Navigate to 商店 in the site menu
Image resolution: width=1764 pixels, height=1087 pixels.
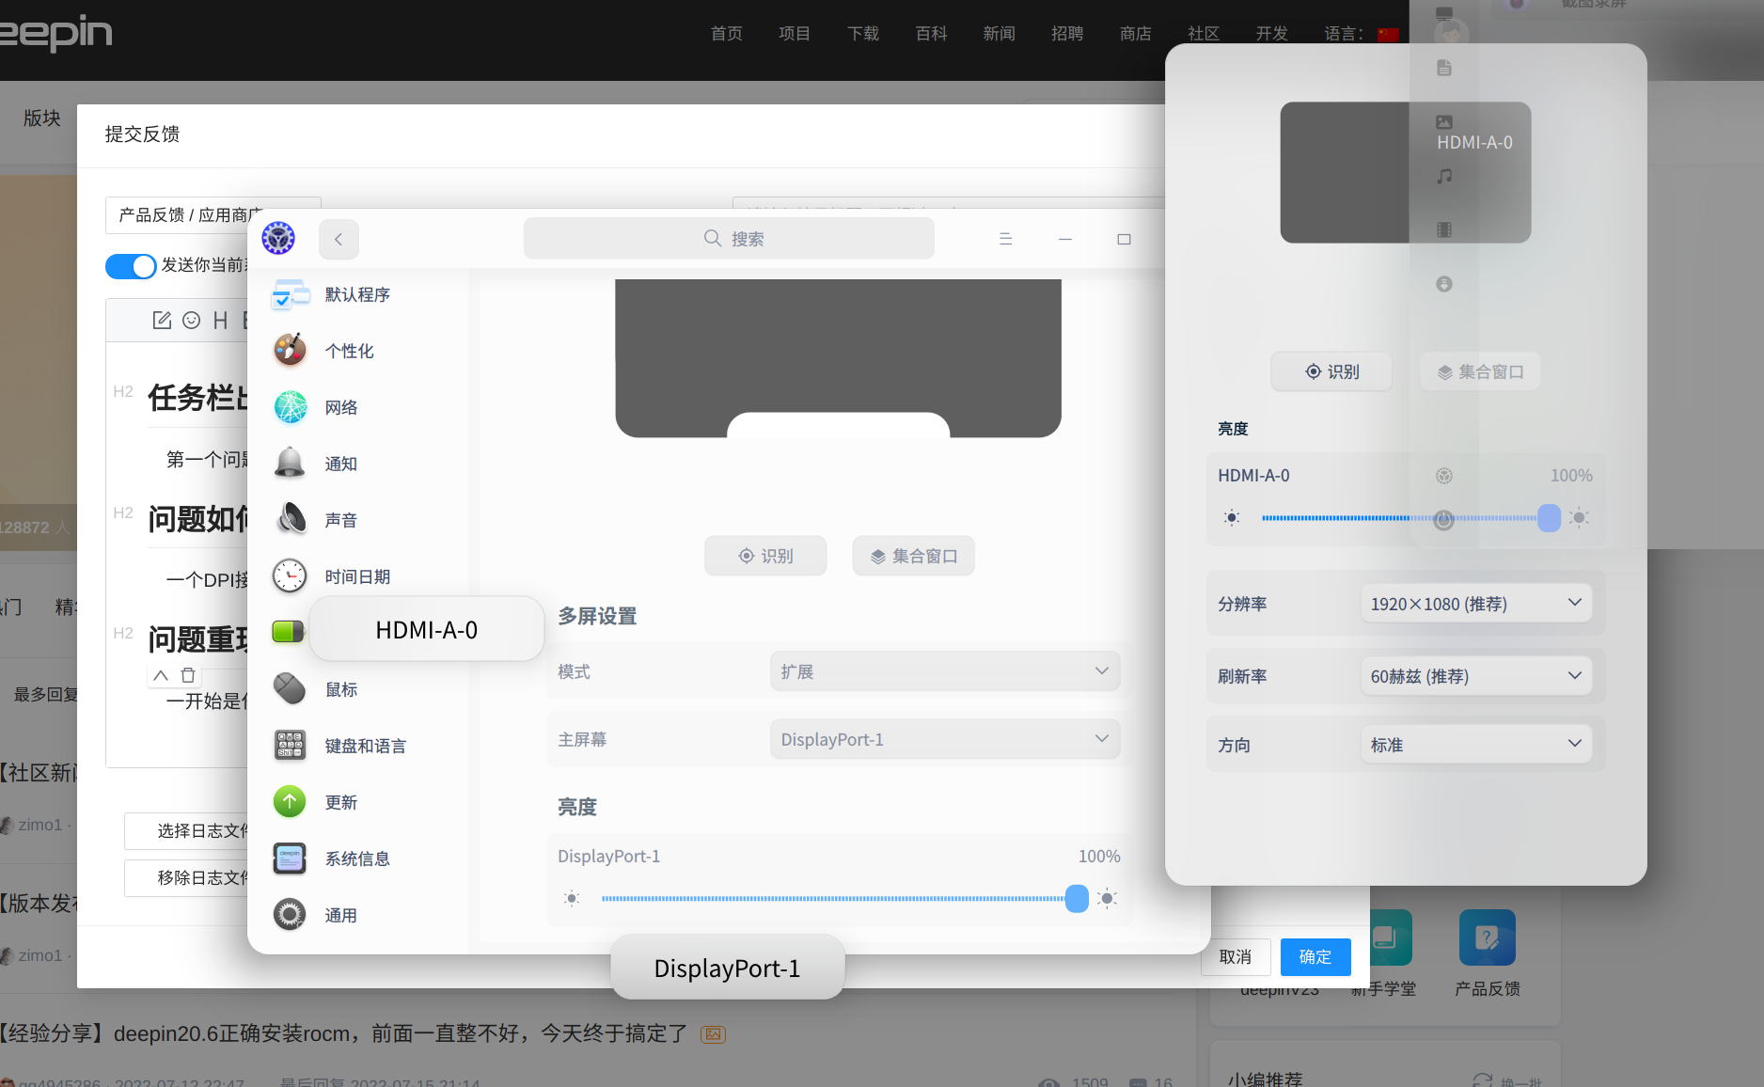tap(1135, 33)
